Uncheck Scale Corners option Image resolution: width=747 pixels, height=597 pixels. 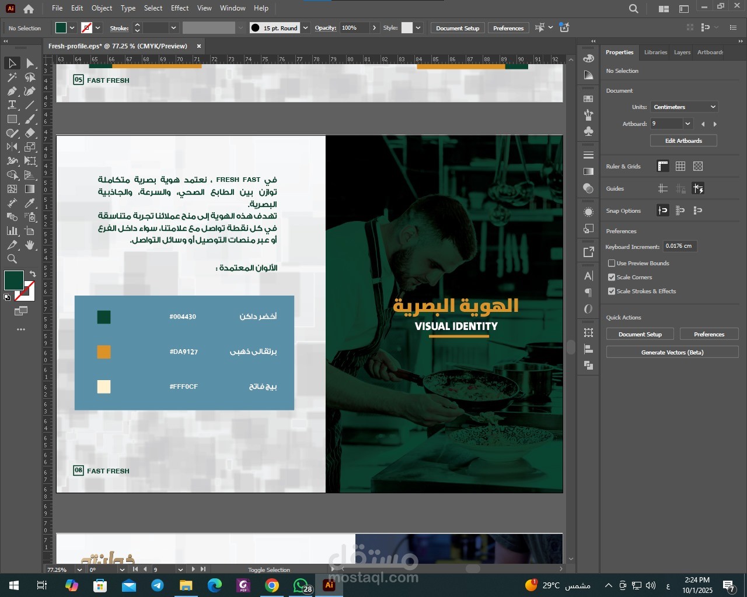[612, 277]
